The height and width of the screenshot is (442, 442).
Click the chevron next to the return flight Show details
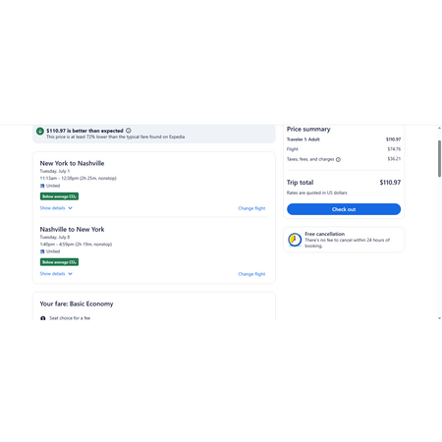(70, 274)
